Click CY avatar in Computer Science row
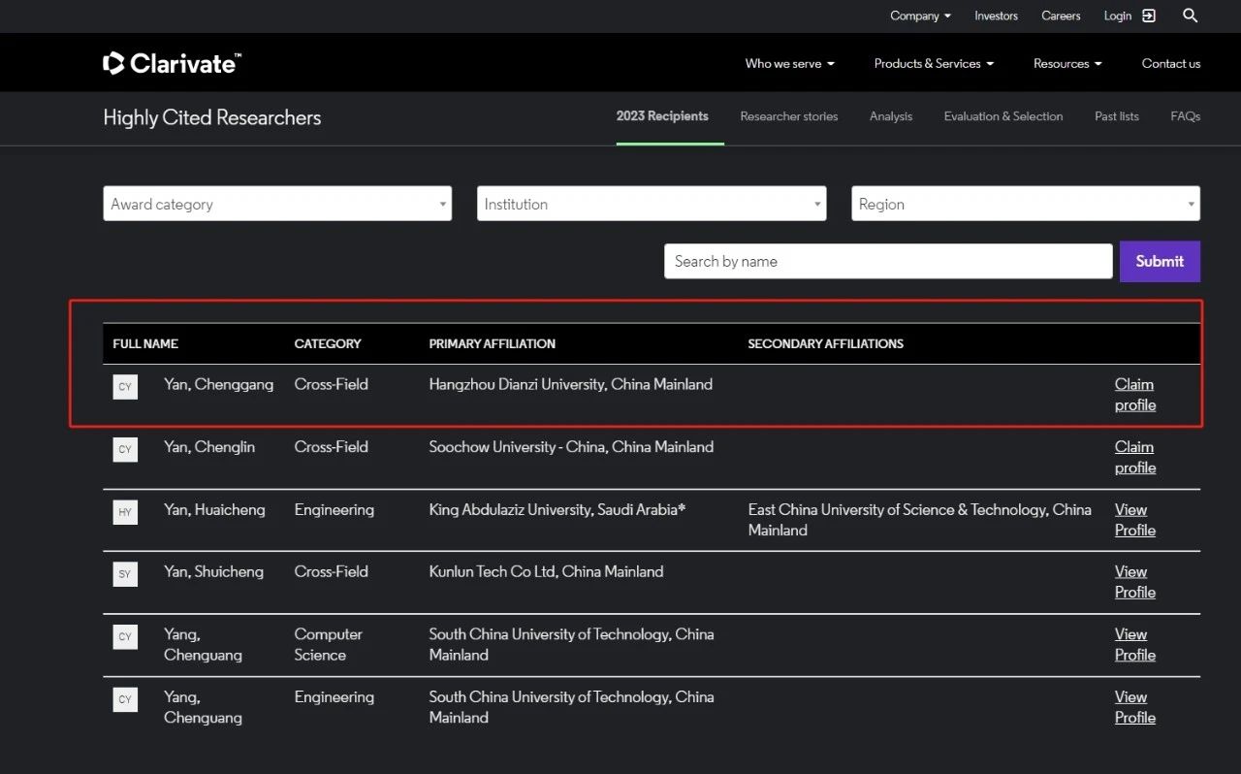 tap(125, 637)
